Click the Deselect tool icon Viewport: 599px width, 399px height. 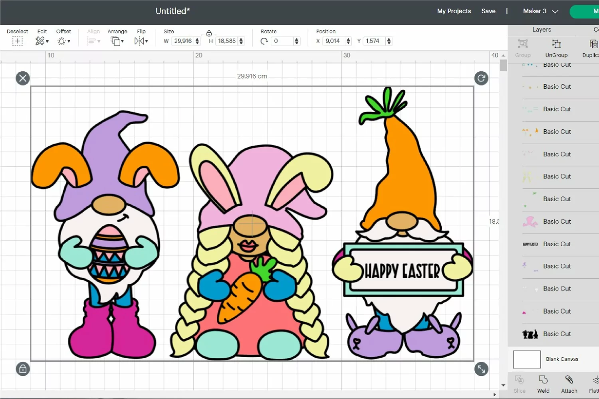(x=17, y=41)
